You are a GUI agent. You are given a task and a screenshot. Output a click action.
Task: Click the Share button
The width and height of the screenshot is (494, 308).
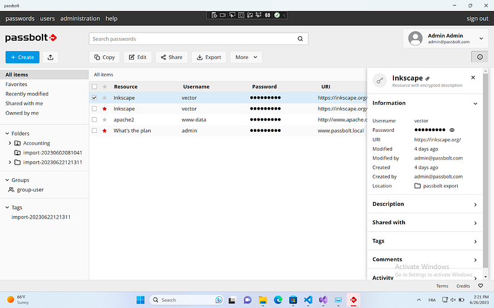[x=172, y=57]
